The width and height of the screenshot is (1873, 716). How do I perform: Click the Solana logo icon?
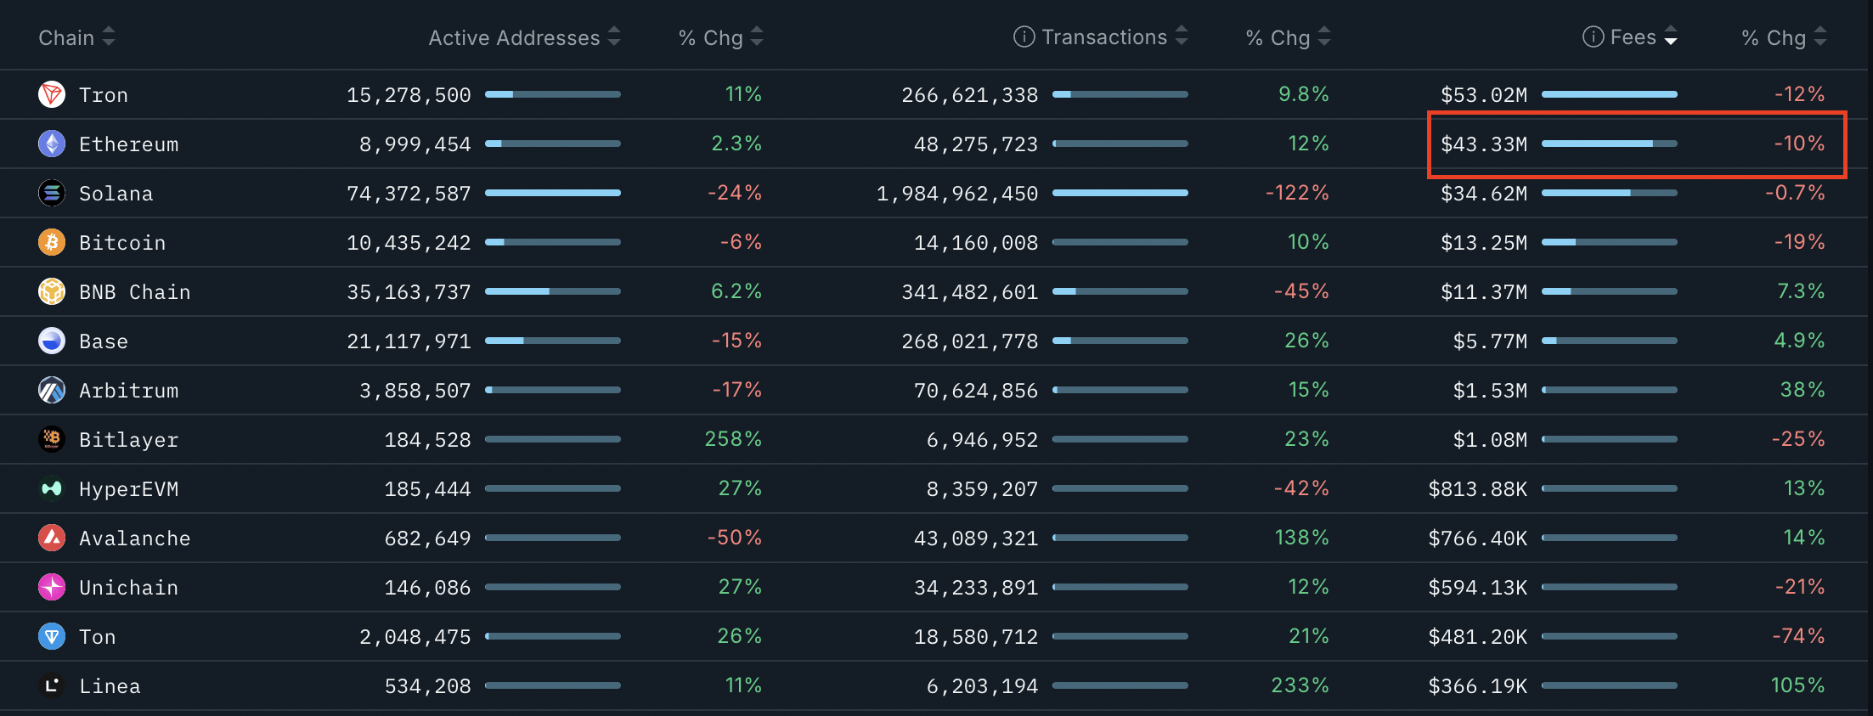click(x=52, y=193)
